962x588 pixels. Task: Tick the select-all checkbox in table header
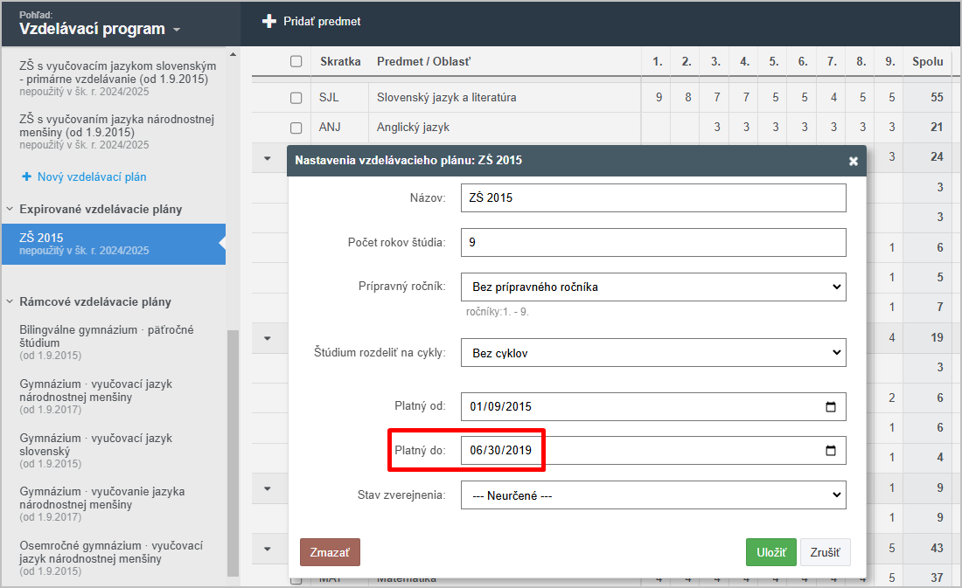click(296, 61)
